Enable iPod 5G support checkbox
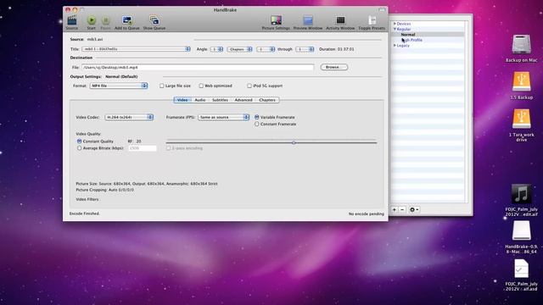This screenshot has width=543, height=305. [x=249, y=86]
